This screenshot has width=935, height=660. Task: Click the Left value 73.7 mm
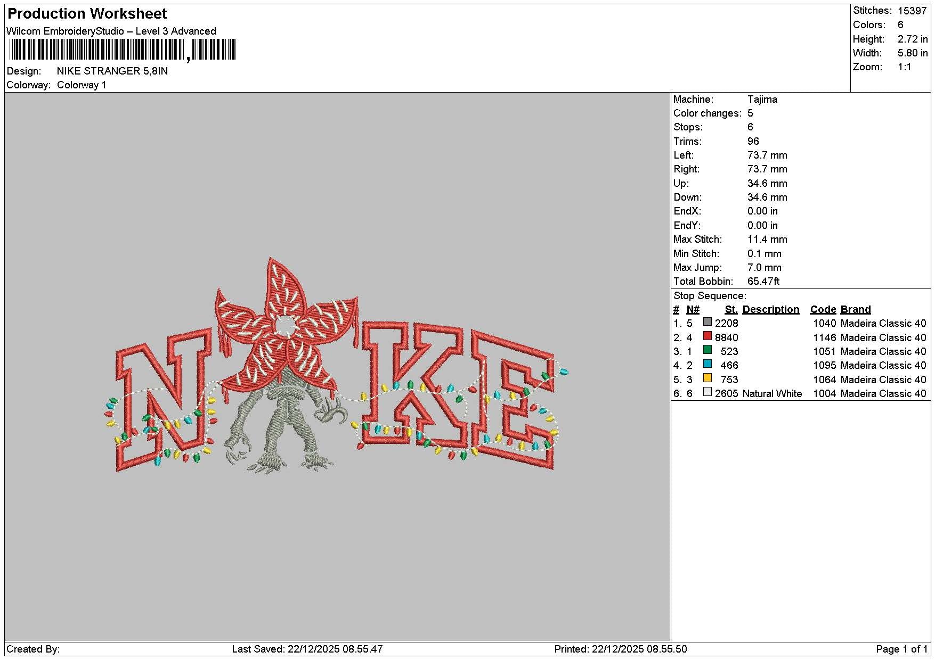click(x=767, y=155)
